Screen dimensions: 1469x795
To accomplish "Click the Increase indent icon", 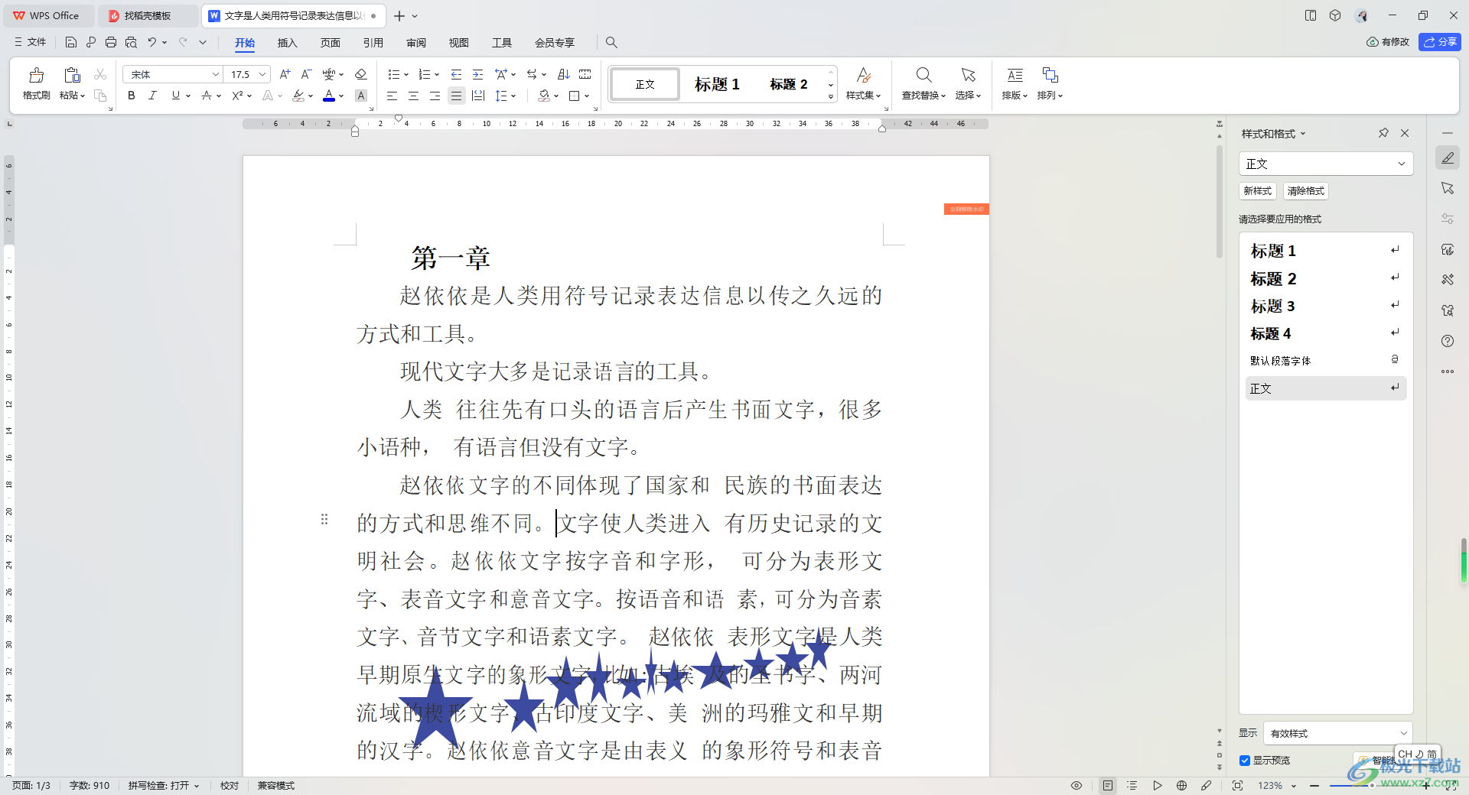I will pyautogui.click(x=477, y=74).
